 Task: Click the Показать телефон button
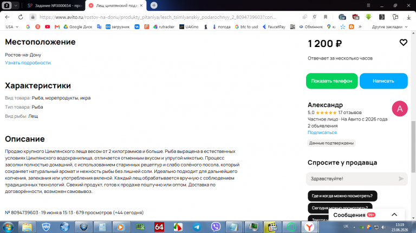(331, 81)
